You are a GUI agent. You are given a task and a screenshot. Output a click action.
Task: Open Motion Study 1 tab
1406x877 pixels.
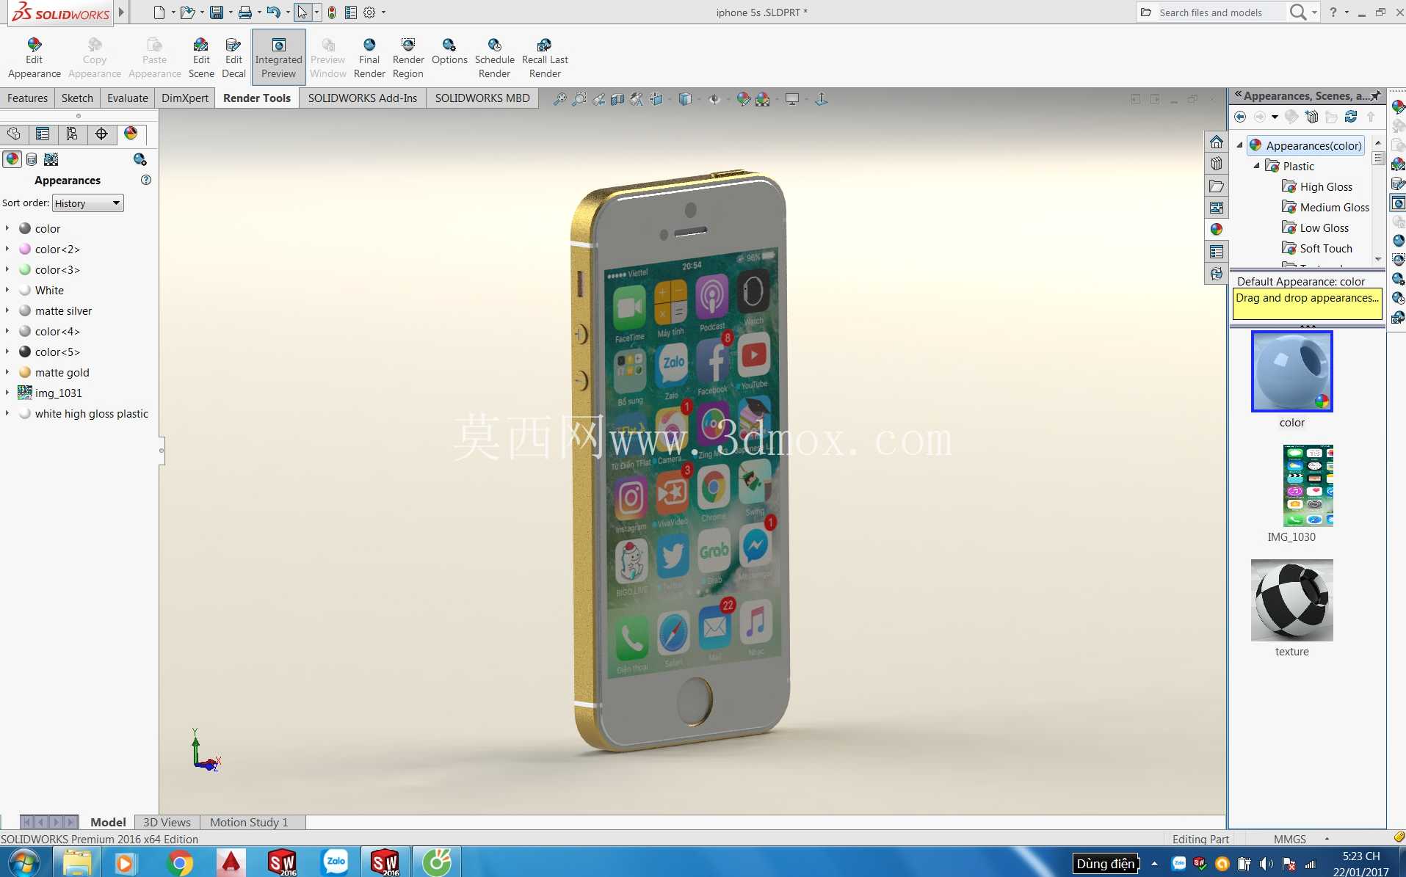pyautogui.click(x=249, y=822)
